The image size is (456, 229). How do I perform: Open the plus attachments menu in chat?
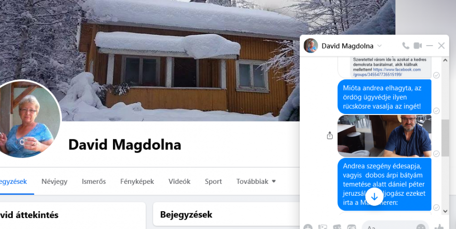(x=308, y=227)
